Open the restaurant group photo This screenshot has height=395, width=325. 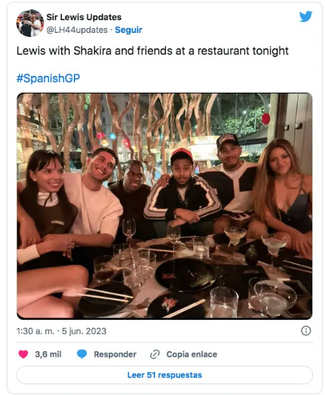click(x=165, y=206)
